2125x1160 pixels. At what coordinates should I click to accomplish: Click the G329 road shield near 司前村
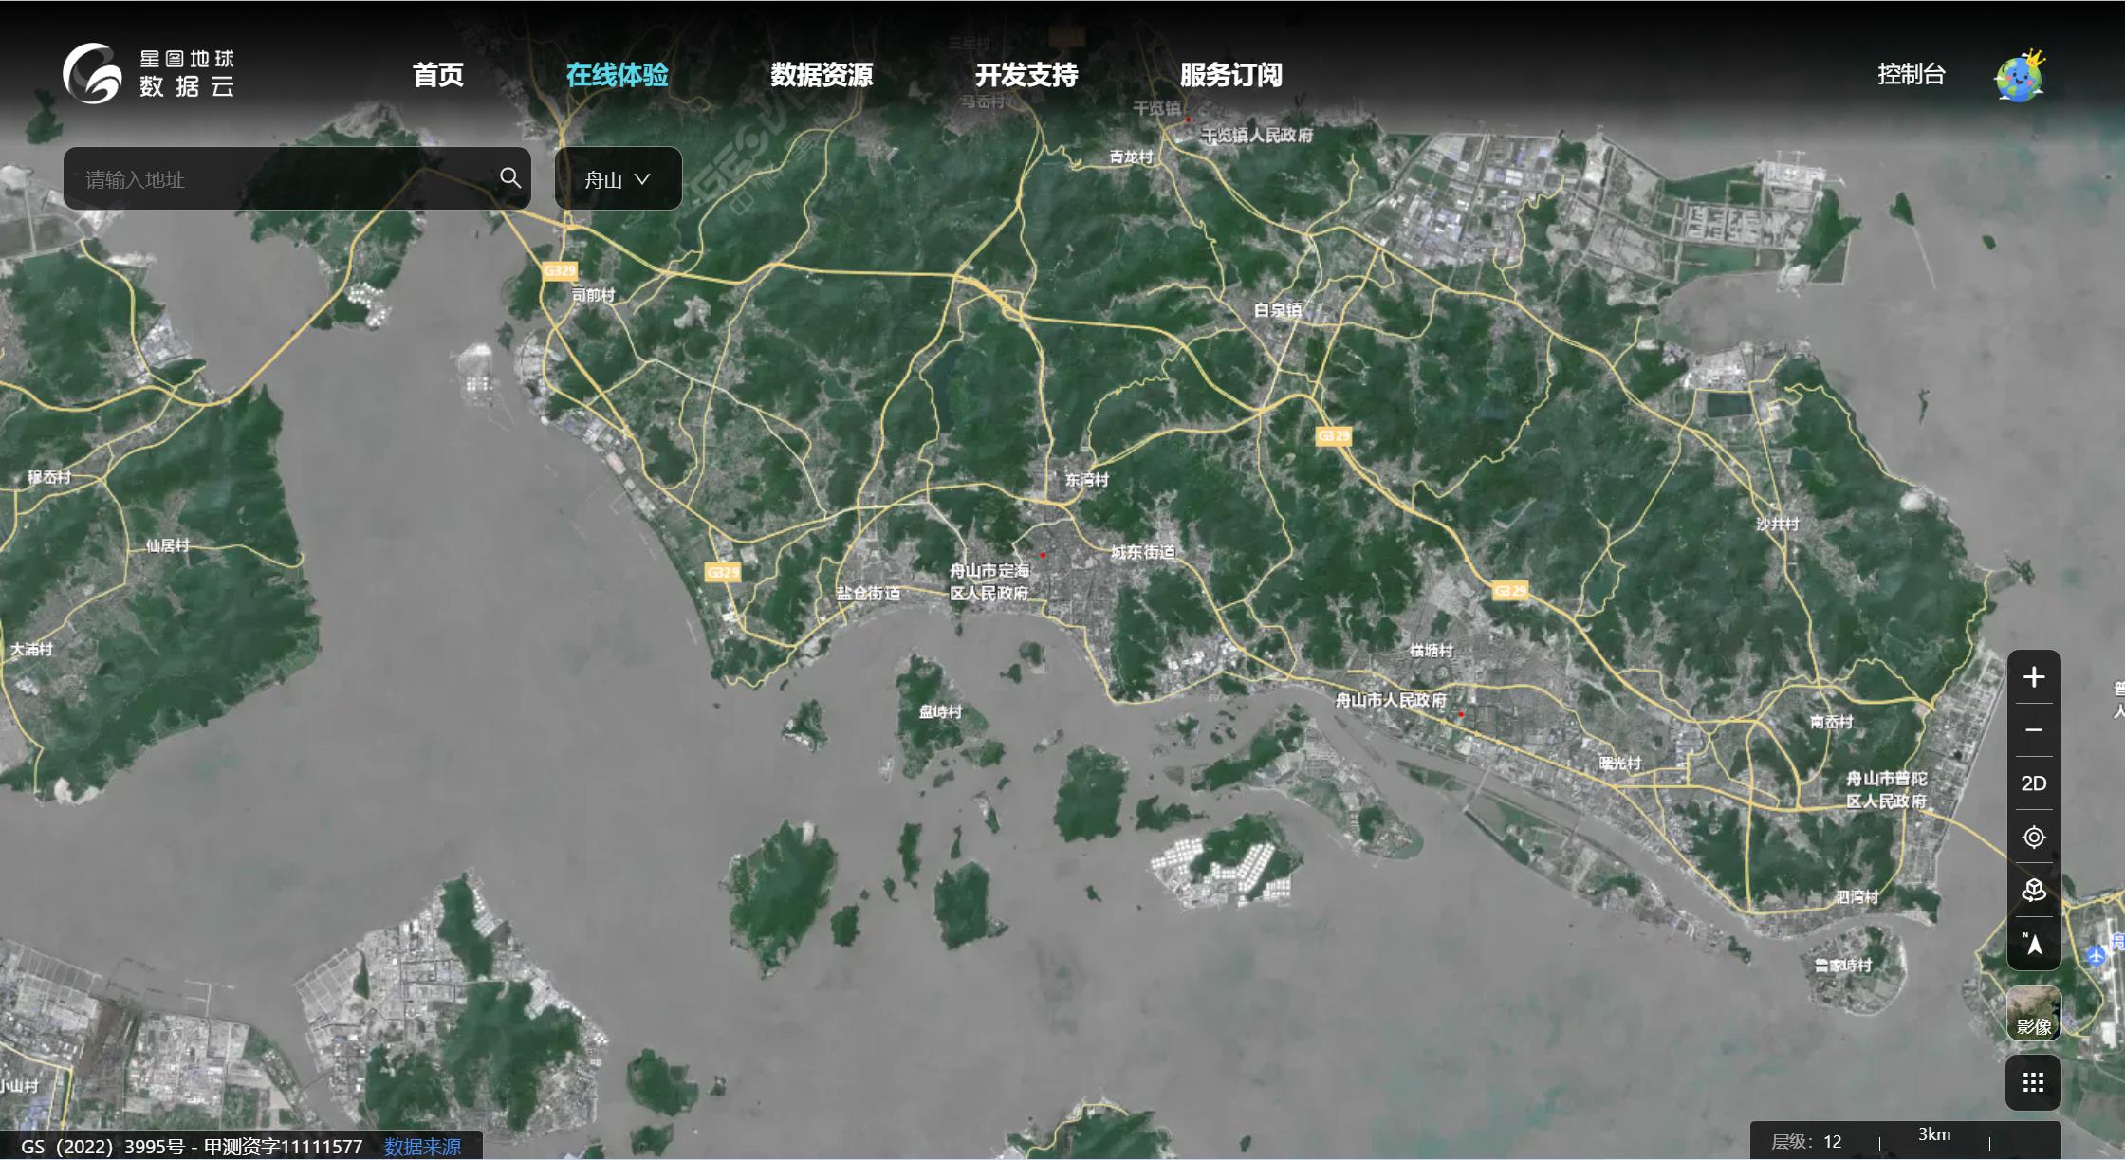tap(560, 270)
